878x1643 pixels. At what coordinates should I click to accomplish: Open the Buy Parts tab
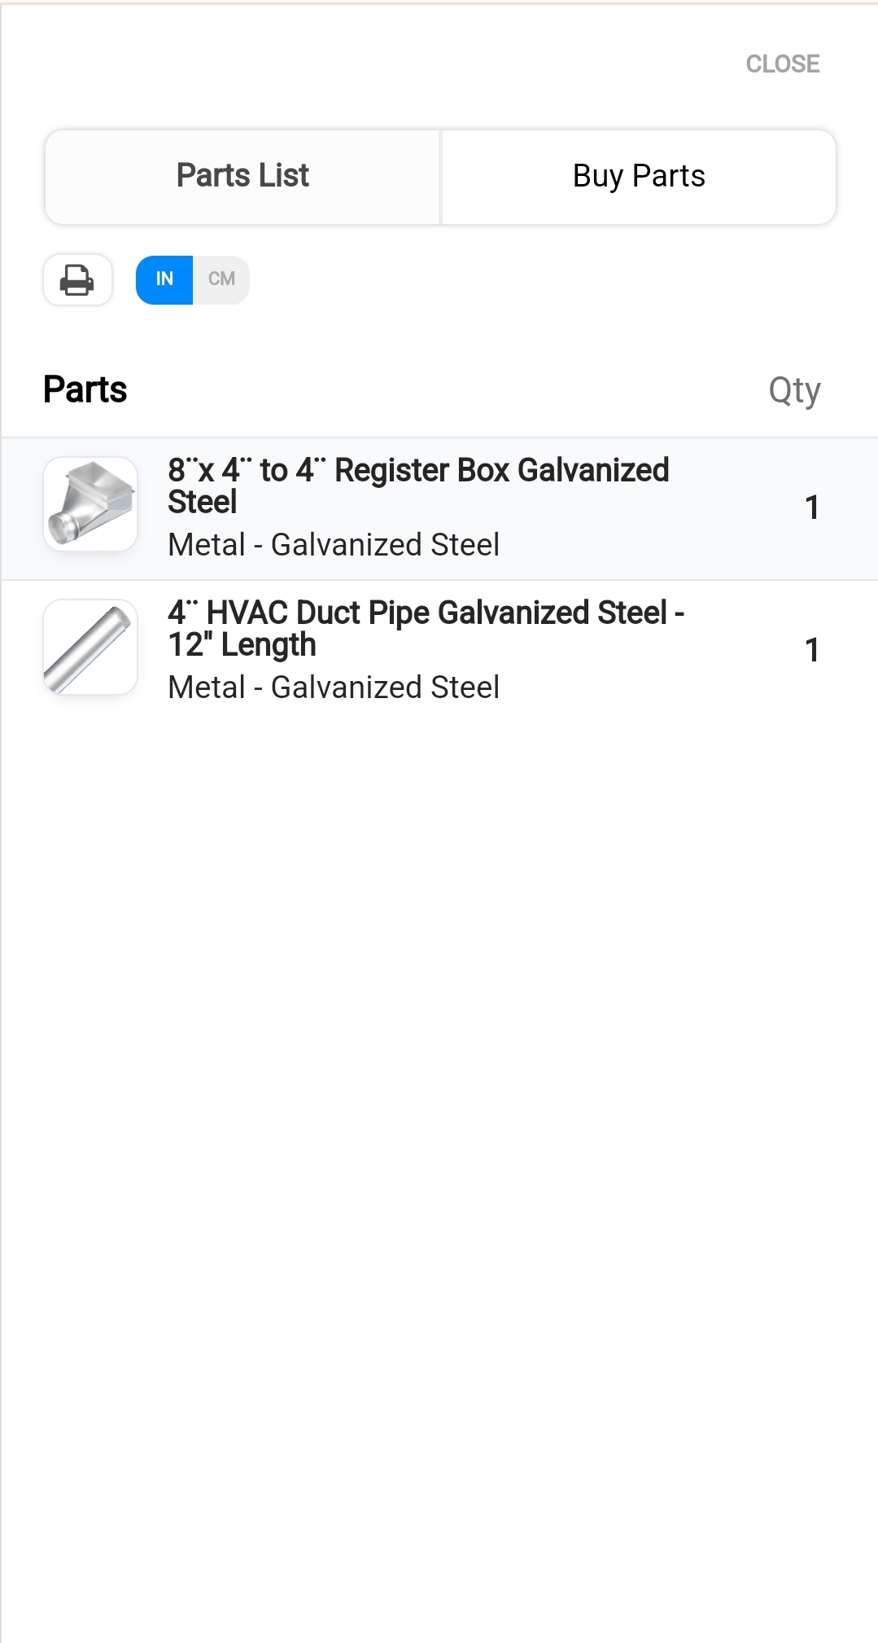click(639, 176)
